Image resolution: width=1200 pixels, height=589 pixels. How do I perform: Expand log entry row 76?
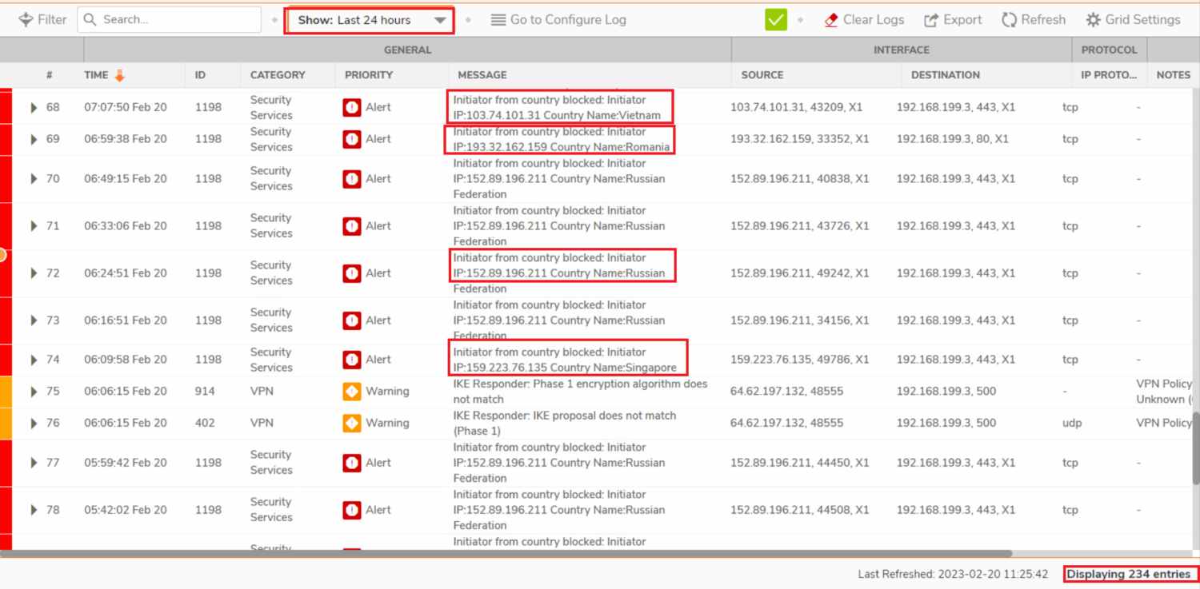pyautogui.click(x=34, y=424)
